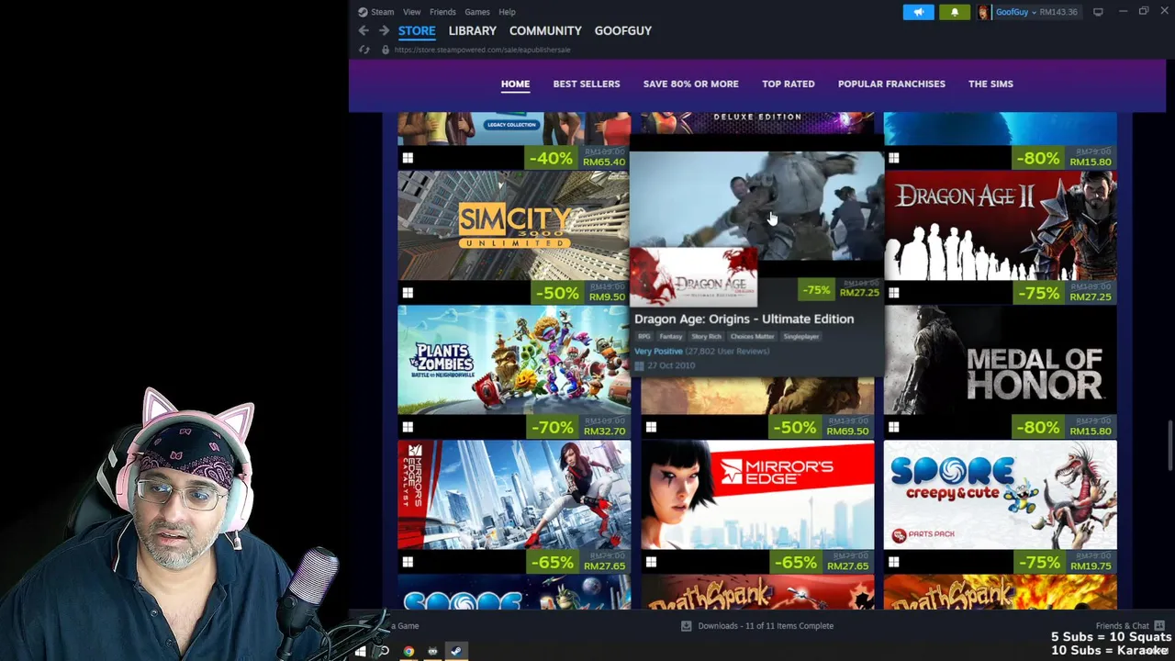
Task: Open Google Chrome from the taskbar
Action: [408, 651]
